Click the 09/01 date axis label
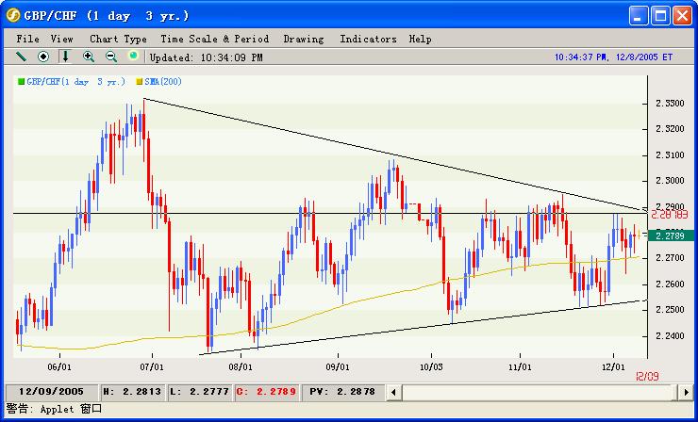This screenshot has height=422, width=698. click(338, 367)
